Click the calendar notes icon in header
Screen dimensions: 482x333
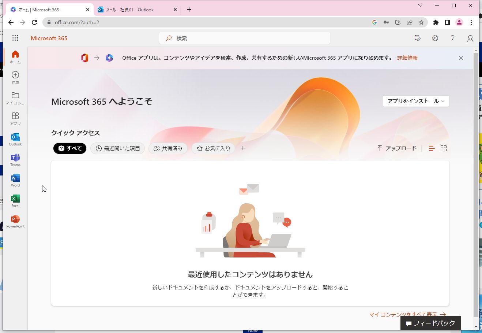417,38
